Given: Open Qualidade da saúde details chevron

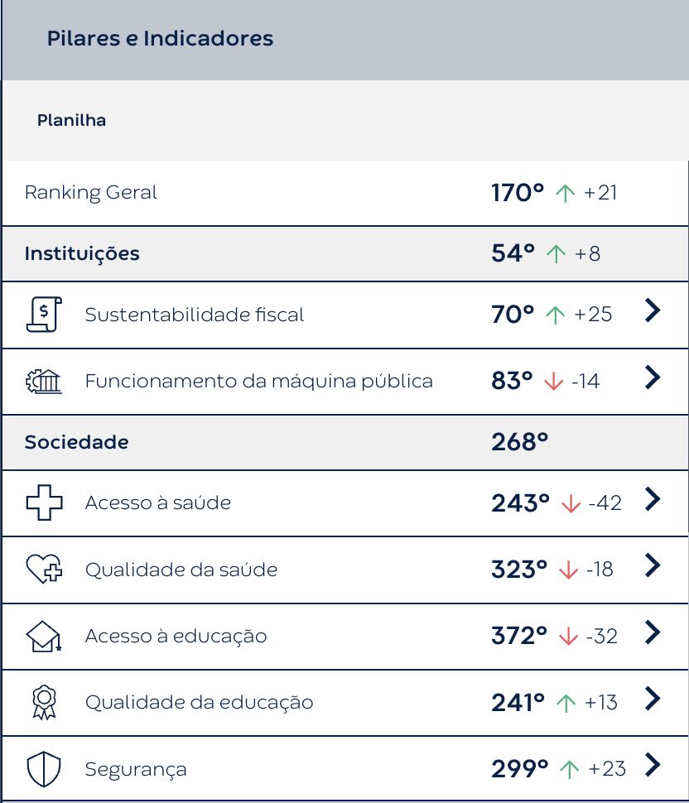Looking at the screenshot, I should point(653,566).
